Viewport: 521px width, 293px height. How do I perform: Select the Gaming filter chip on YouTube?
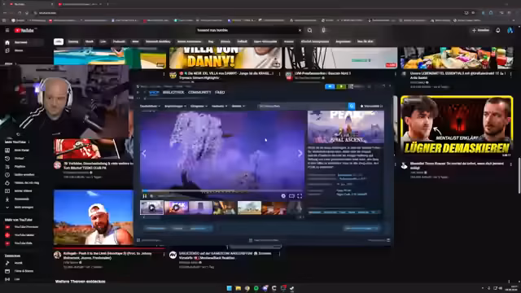[x=73, y=42]
